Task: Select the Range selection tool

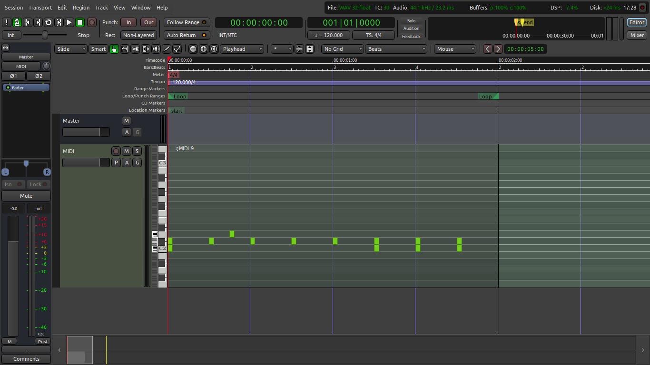Action: click(x=125, y=49)
